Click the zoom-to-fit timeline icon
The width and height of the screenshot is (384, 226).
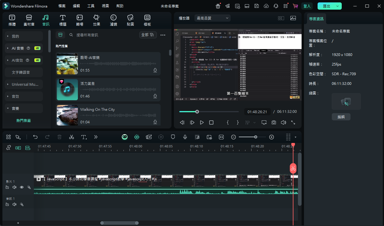pos(221,137)
